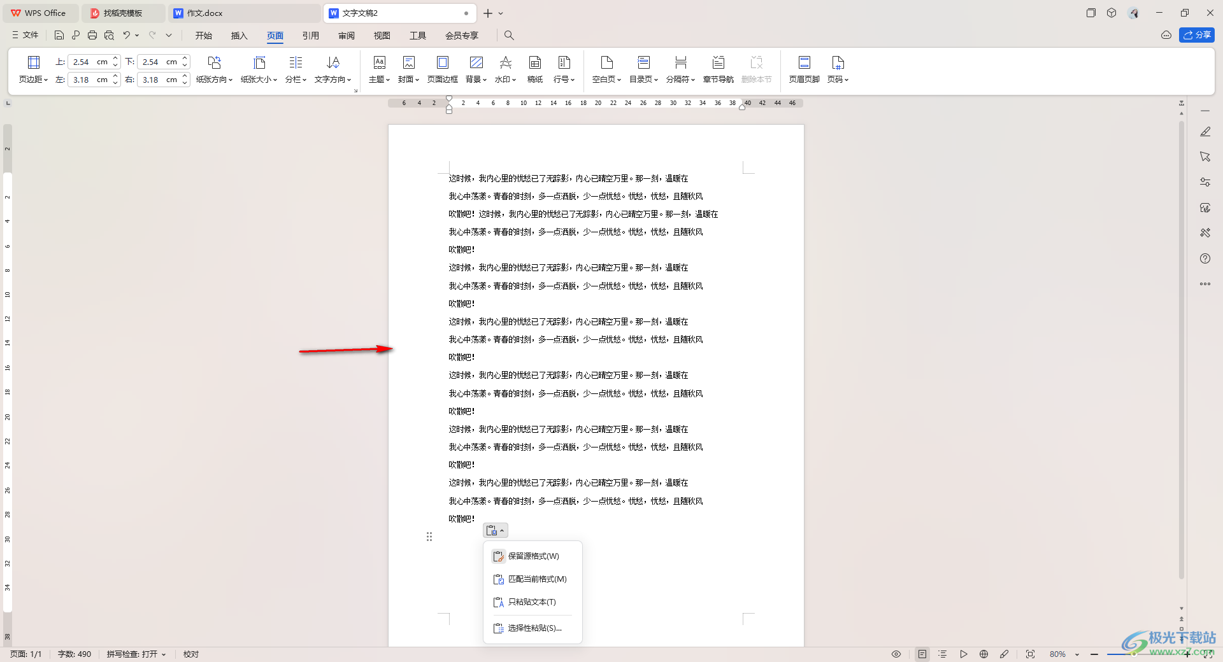
Task: Select 保留源格式(W) paste option
Action: (x=533, y=556)
